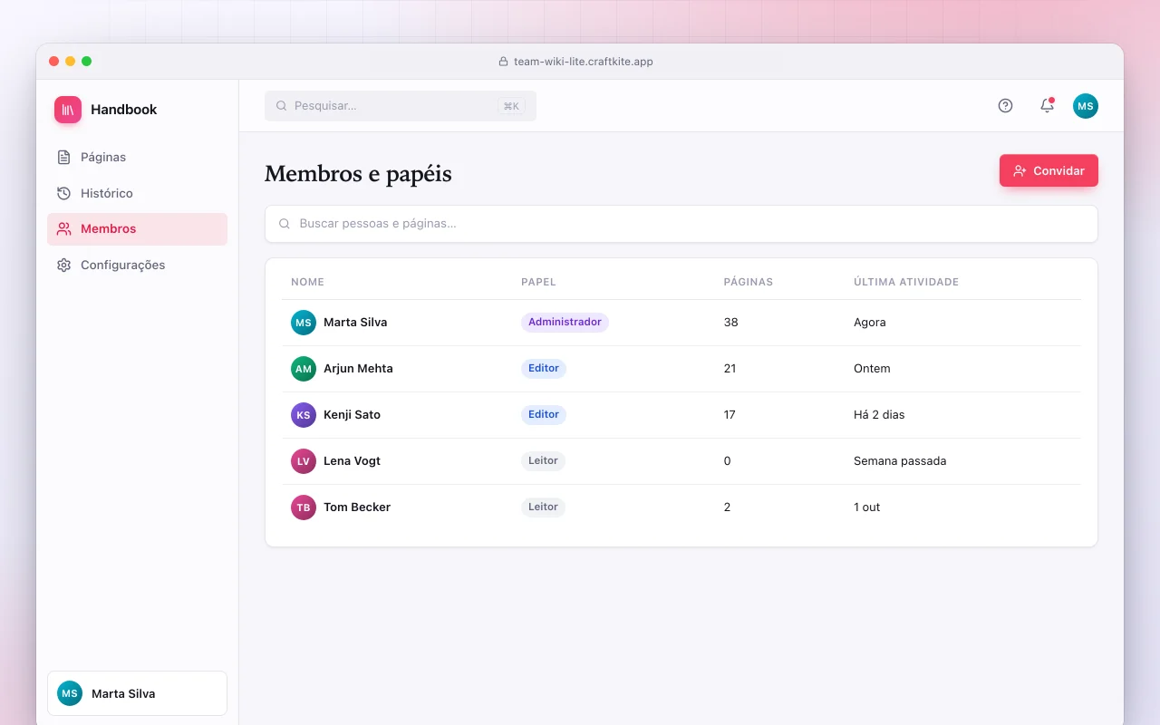
Task: Click Kenji Sato's Editor role badge
Action: (544, 414)
